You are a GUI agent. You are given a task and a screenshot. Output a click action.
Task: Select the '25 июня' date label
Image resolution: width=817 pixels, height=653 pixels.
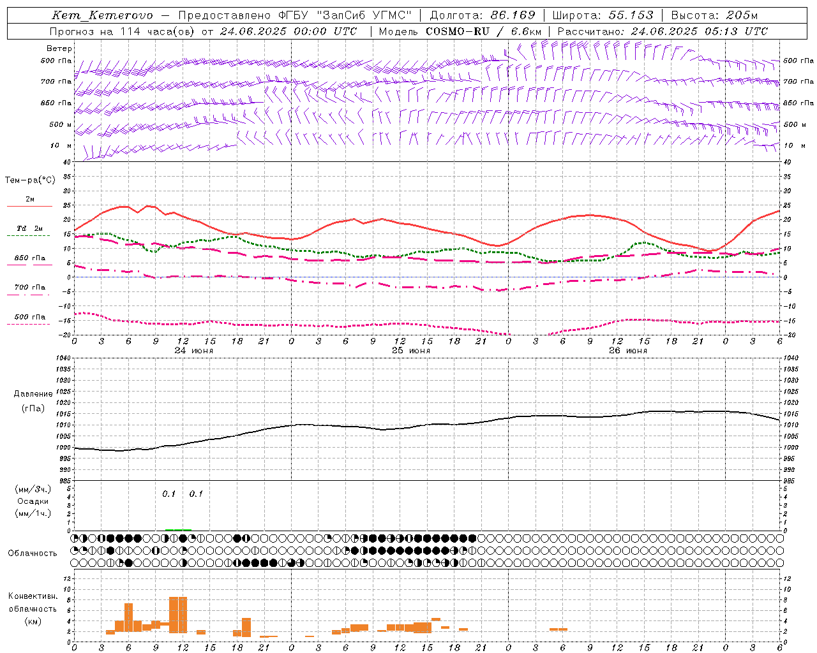(x=411, y=351)
